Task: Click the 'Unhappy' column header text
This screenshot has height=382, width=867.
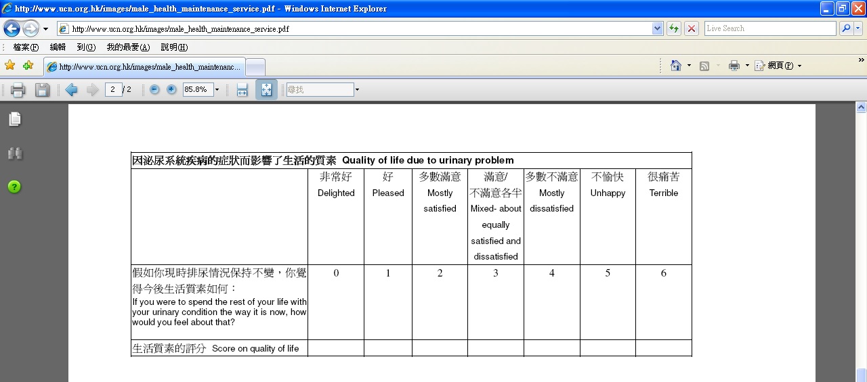Action: click(x=608, y=193)
